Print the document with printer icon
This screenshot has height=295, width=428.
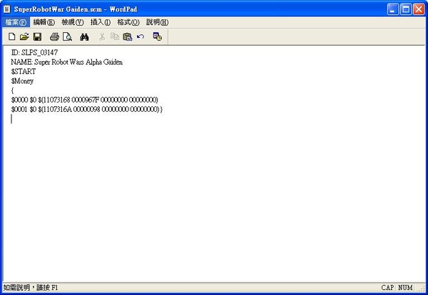tap(54, 36)
